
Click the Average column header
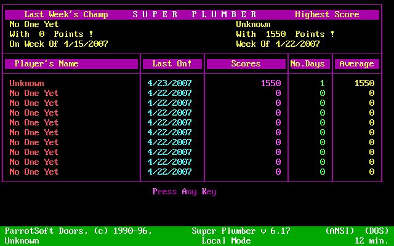[357, 64]
